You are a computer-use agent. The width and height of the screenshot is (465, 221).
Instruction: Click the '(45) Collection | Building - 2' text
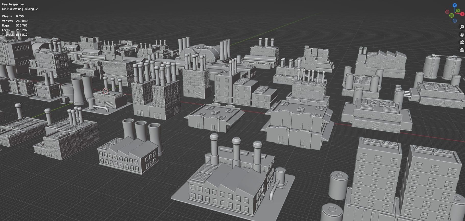point(20,9)
